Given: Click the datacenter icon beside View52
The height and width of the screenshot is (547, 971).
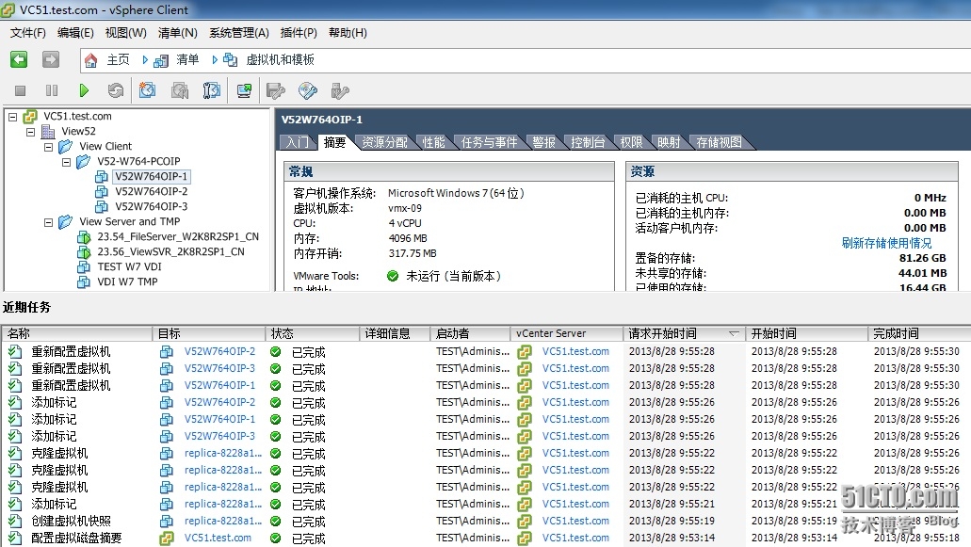Looking at the screenshot, I should (48, 131).
